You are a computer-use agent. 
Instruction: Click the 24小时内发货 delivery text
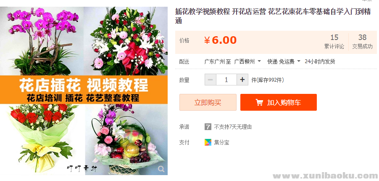click(x=320, y=61)
